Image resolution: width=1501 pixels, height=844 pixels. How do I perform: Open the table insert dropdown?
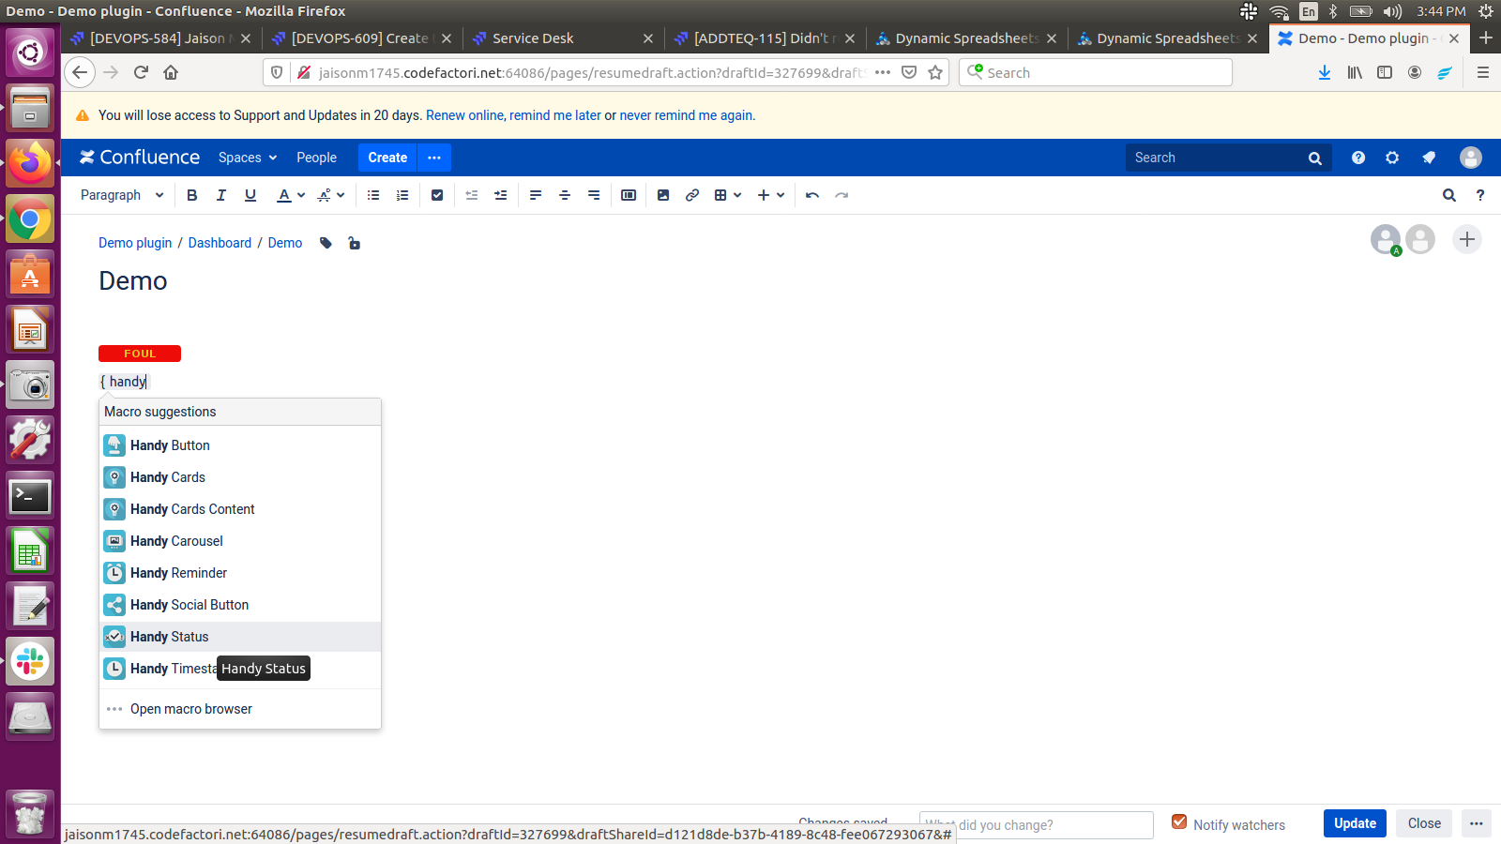728,195
